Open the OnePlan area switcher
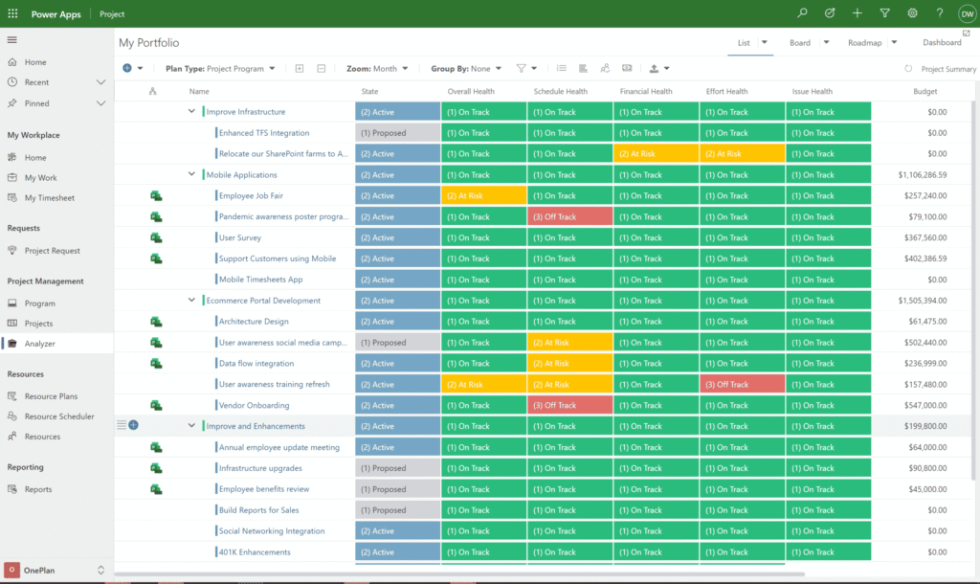 [55, 571]
